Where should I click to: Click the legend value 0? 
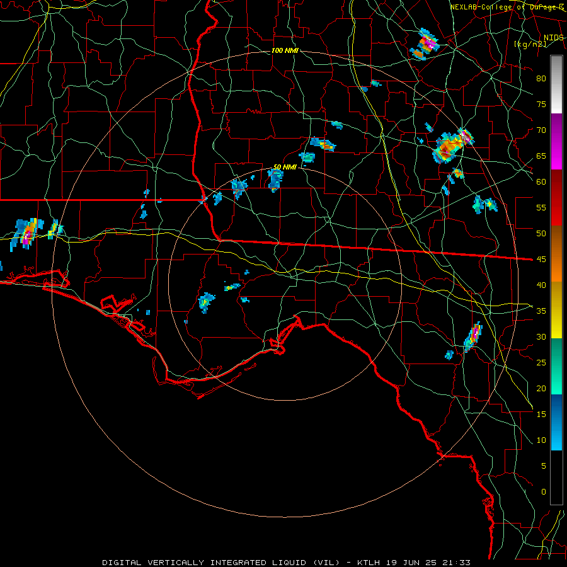click(544, 492)
